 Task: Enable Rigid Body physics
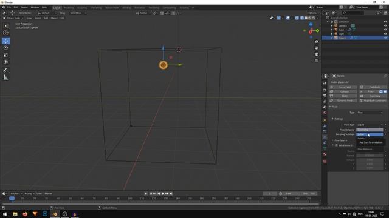pos(373,96)
